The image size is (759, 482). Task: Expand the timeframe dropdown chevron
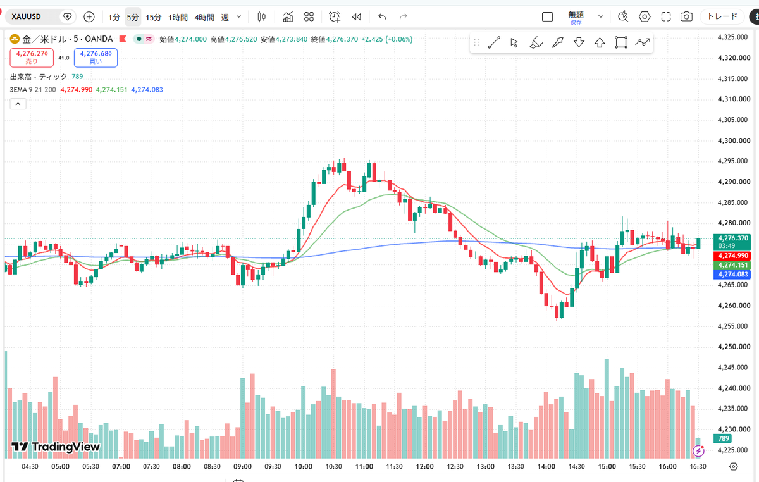[x=238, y=17]
